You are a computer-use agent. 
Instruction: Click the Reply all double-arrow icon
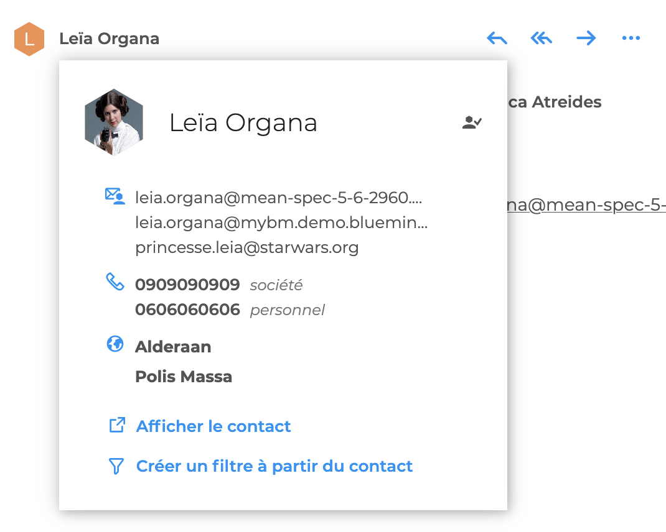click(542, 39)
